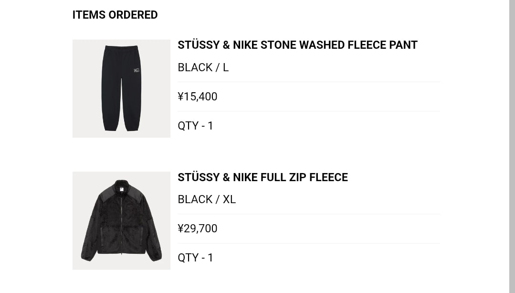Click the ¥15,400 price

198,97
